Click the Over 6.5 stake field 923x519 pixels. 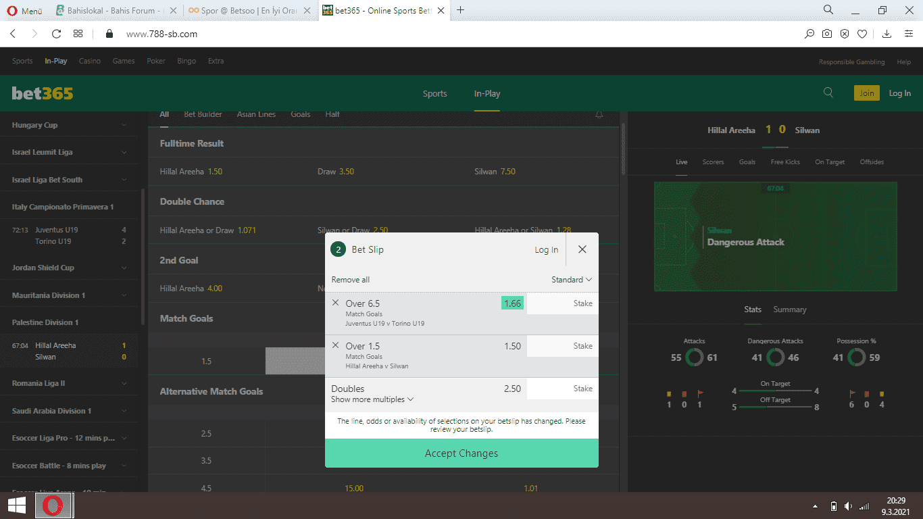click(x=562, y=303)
